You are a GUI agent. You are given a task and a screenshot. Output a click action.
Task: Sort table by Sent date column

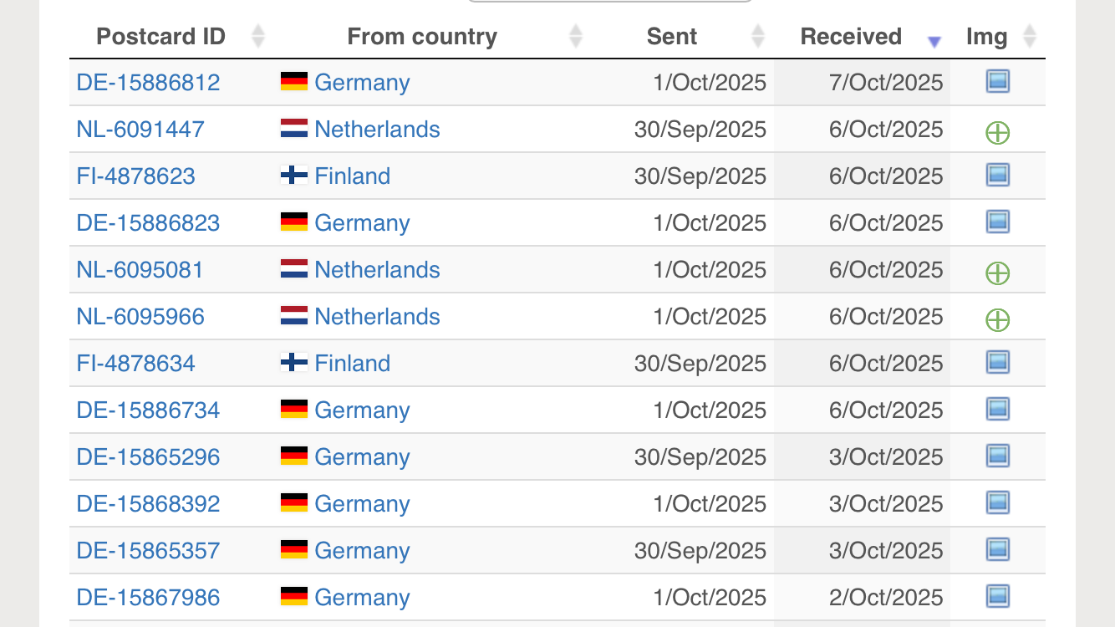(x=672, y=37)
